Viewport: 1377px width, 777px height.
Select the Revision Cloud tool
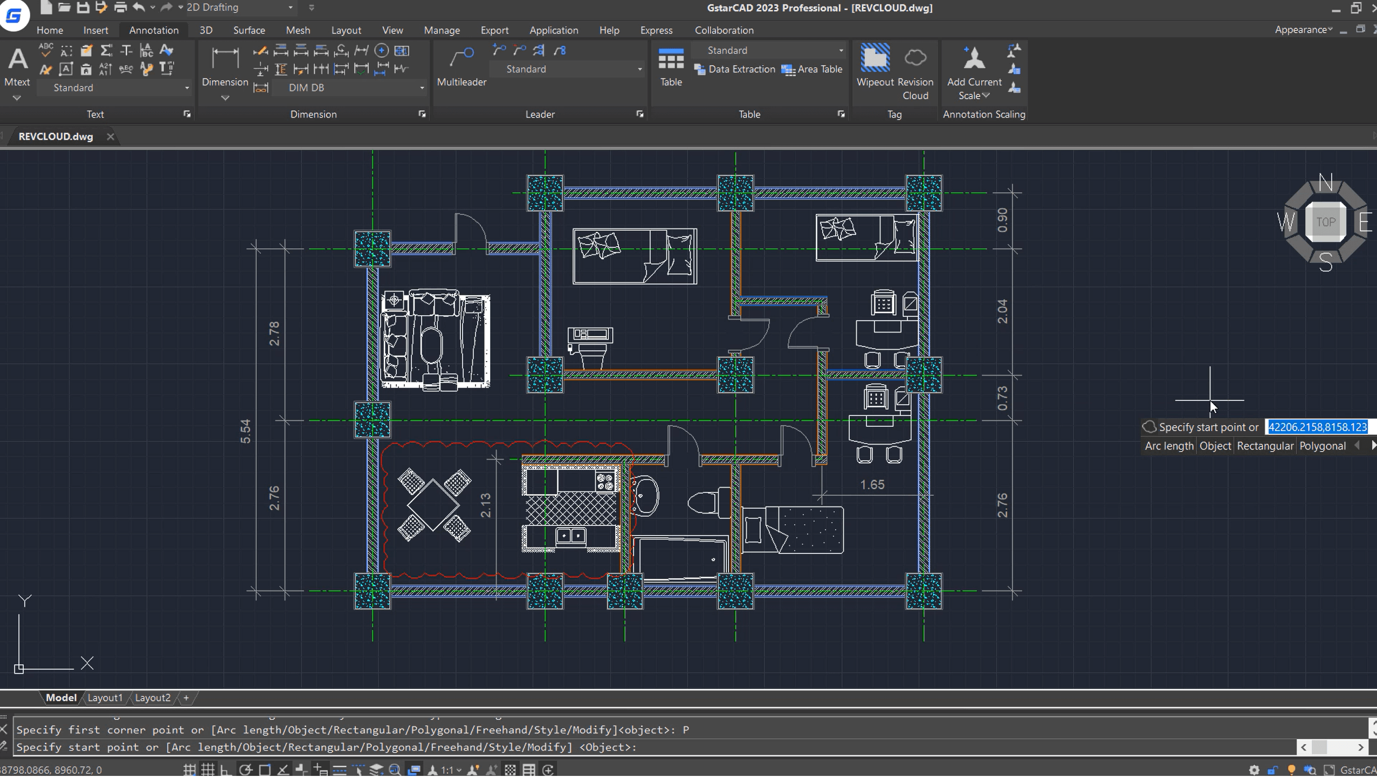coord(915,73)
